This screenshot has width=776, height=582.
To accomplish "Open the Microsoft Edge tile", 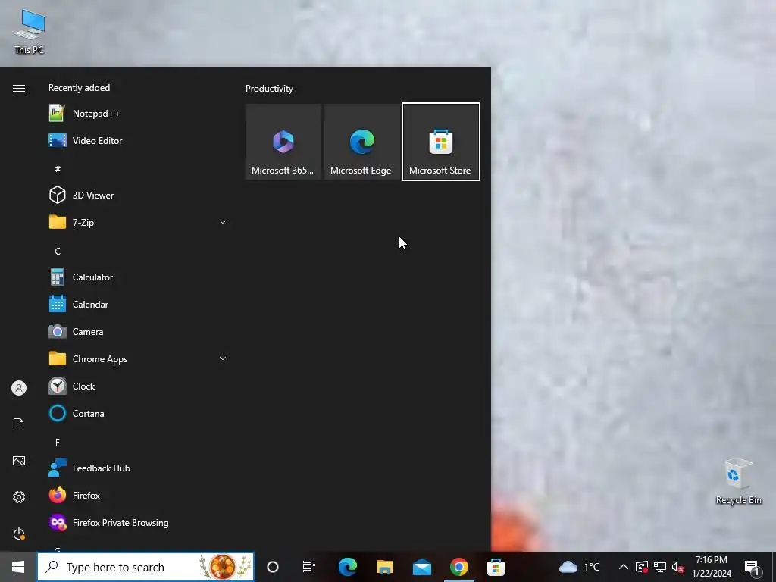I will pos(361,142).
